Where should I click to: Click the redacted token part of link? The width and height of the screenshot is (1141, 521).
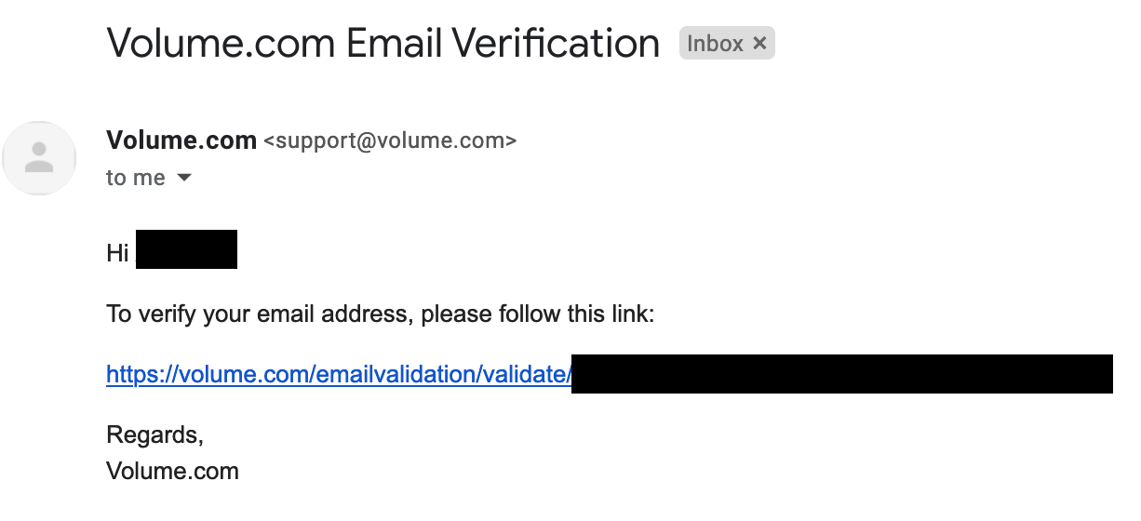pyautogui.click(x=842, y=374)
